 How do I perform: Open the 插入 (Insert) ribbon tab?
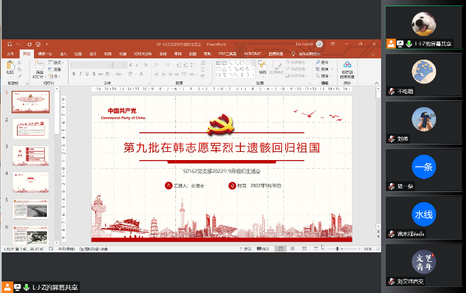[63, 53]
